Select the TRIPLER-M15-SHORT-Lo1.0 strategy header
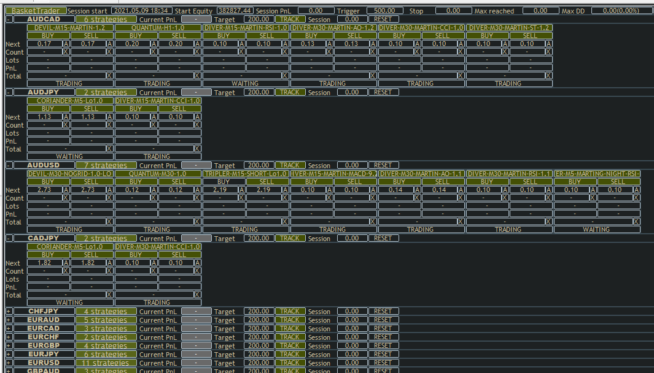This screenshot has width=654, height=373. point(246,174)
